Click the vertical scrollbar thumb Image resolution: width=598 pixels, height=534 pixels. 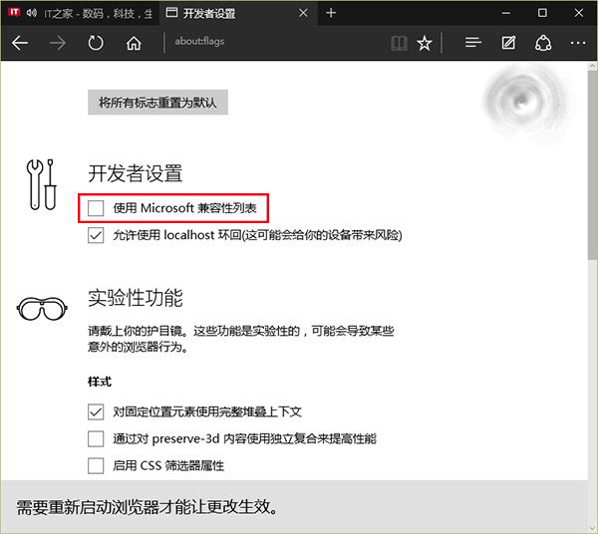pyautogui.click(x=592, y=164)
